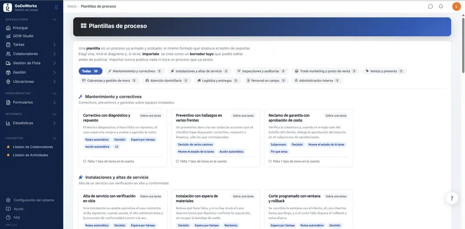
Task: Open the chat messages icon
Action: tap(430, 6)
